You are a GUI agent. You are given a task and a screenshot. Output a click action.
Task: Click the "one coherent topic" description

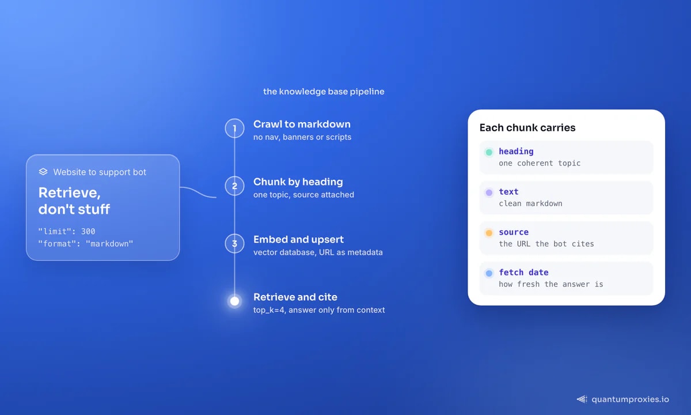[540, 163]
